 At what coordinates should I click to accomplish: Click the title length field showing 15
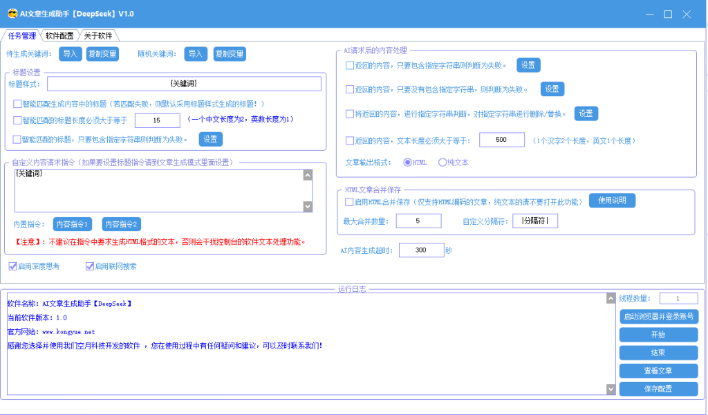coord(157,120)
